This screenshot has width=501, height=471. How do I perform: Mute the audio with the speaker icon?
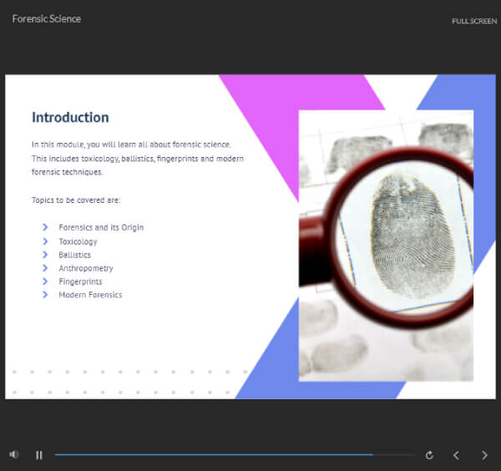pos(13,454)
